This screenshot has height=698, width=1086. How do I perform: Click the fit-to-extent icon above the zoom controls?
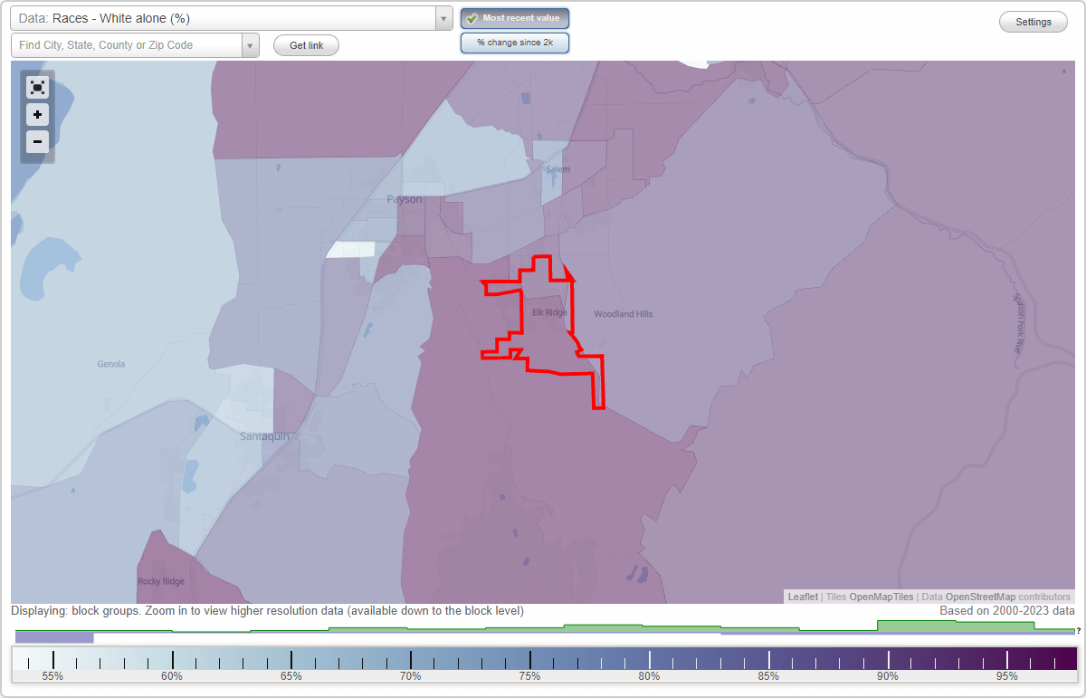click(x=37, y=88)
